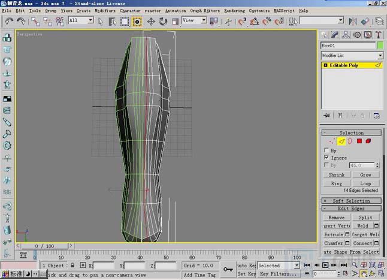The width and height of the screenshot is (387, 280).
Task: Select the Scale tool
Action: coord(175,22)
